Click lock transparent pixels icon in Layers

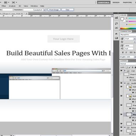(x=127, y=67)
